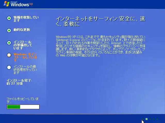This screenshot has width=165, height=123.
Task: Click the Windows XP title text
Action: coord(22,4)
